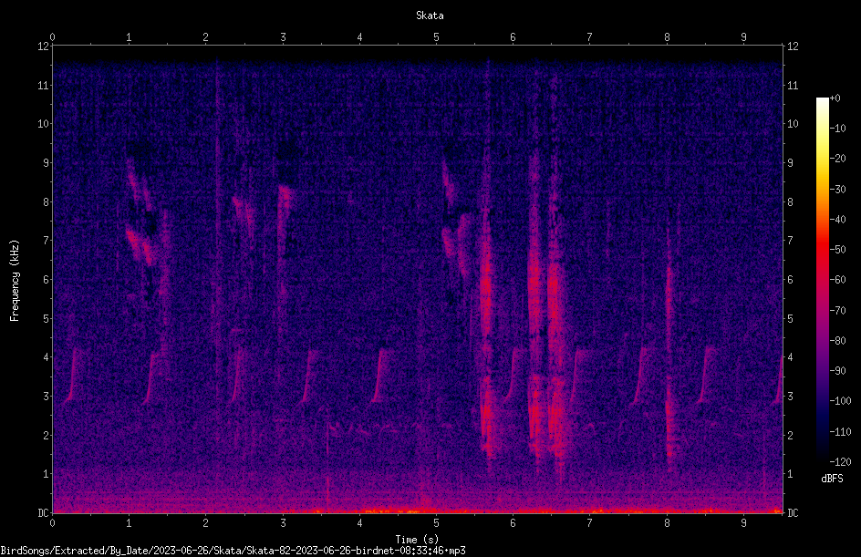Select the '-80' colorbar label

click(838, 341)
